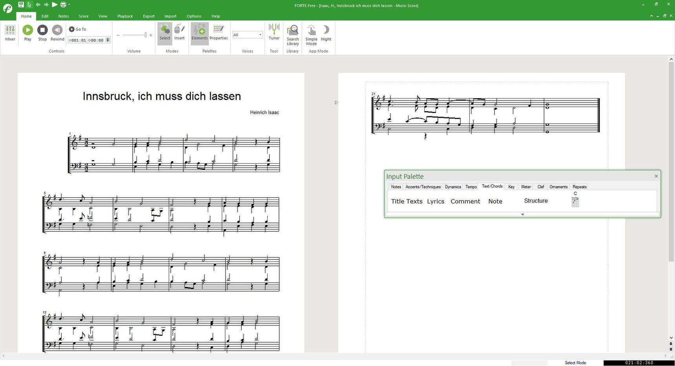Click the play triangle in quick access toolbar
675x366 pixels.
pos(55,5)
